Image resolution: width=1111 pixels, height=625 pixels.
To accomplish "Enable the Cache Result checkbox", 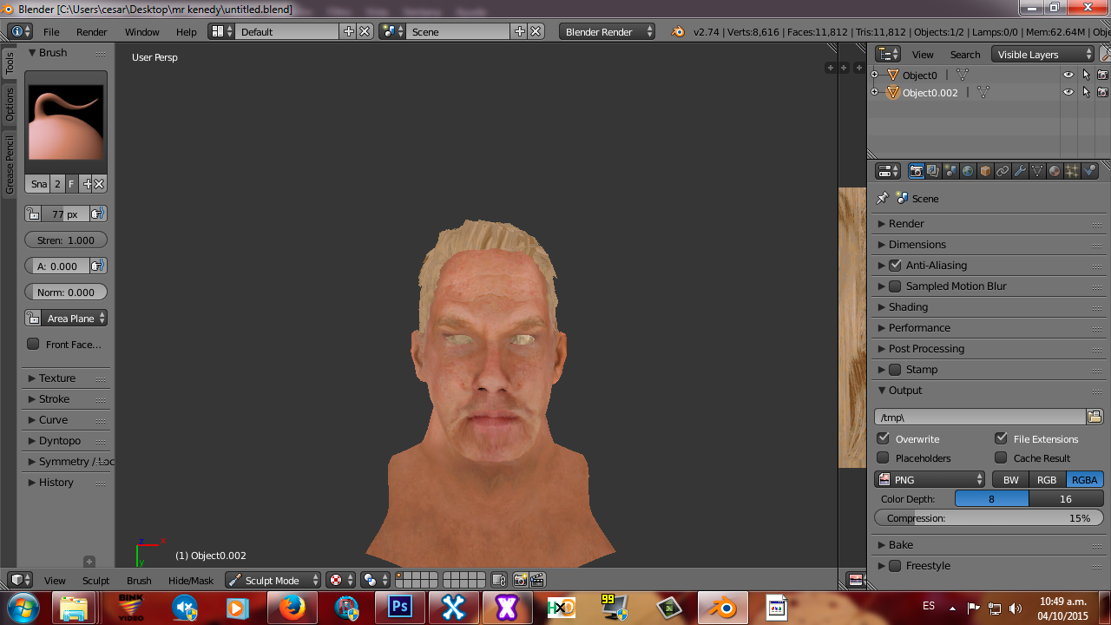I will pyautogui.click(x=1001, y=457).
